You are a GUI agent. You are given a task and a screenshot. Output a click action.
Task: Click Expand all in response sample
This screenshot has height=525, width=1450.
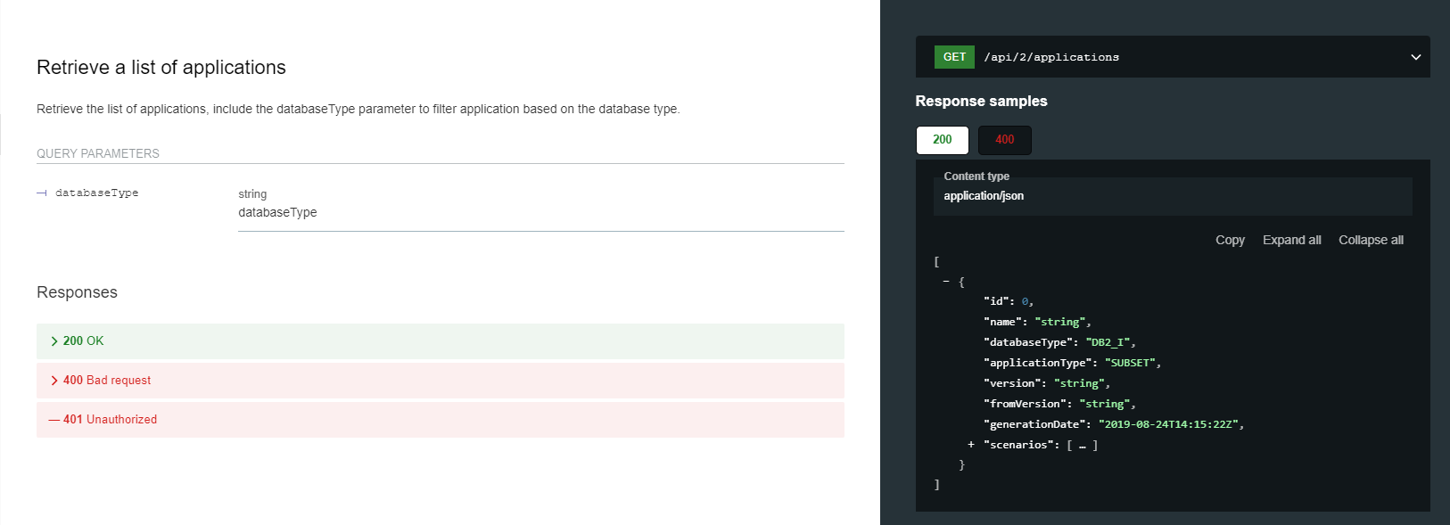click(x=1291, y=240)
